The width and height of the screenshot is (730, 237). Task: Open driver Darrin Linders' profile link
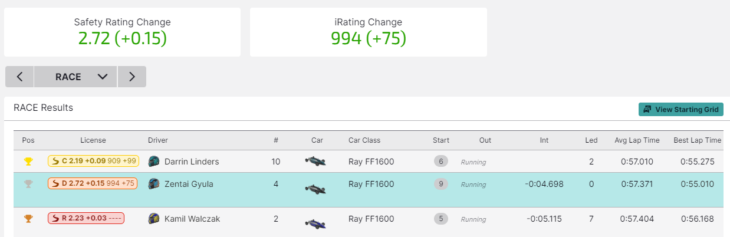click(192, 162)
